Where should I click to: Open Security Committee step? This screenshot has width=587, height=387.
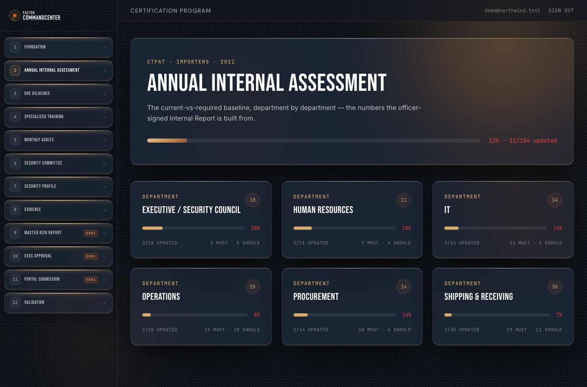tap(58, 163)
